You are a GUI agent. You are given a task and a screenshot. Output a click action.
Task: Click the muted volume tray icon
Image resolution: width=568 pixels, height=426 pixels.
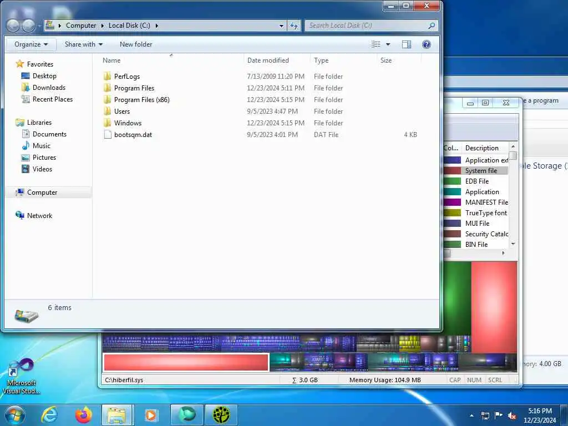pyautogui.click(x=512, y=415)
